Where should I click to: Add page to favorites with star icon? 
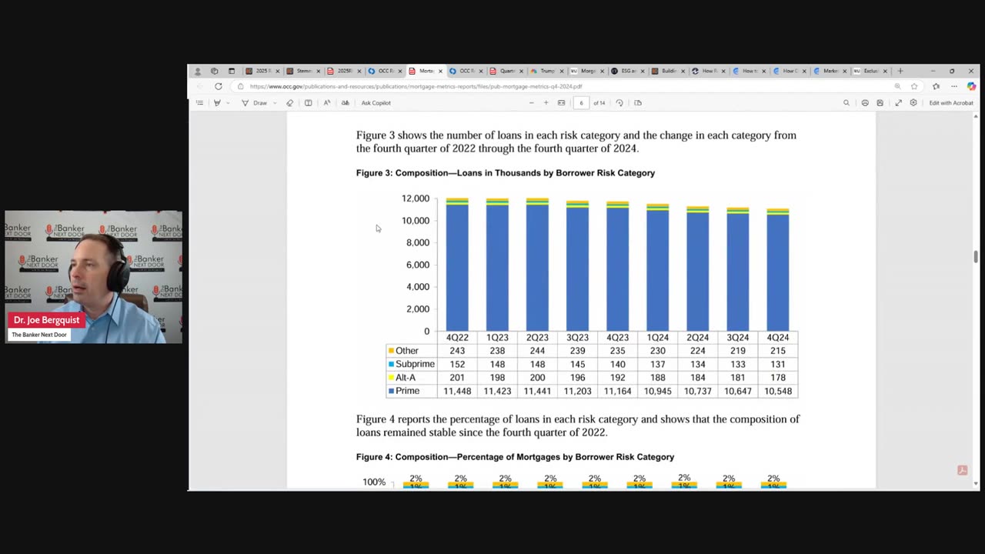coord(914,86)
